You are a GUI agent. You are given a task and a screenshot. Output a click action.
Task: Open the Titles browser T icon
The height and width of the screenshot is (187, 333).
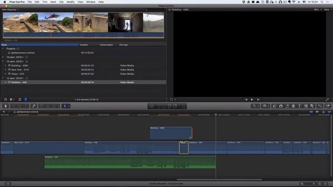[x=300, y=106]
